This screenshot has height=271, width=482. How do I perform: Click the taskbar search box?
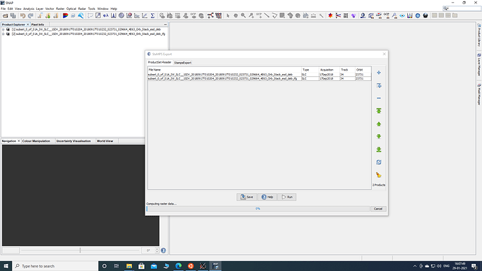click(x=55, y=266)
